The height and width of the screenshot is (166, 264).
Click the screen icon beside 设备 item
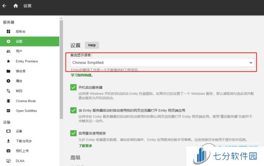(x=9, y=131)
